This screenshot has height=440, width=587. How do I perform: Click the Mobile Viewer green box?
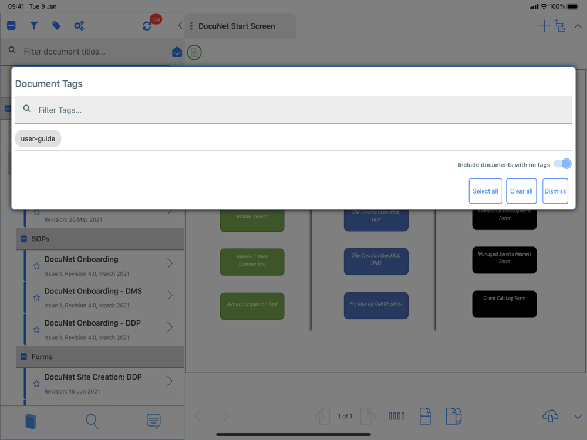point(252,220)
